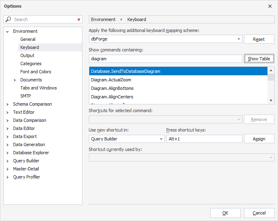Open Tabs and Windows options

pos(38,88)
